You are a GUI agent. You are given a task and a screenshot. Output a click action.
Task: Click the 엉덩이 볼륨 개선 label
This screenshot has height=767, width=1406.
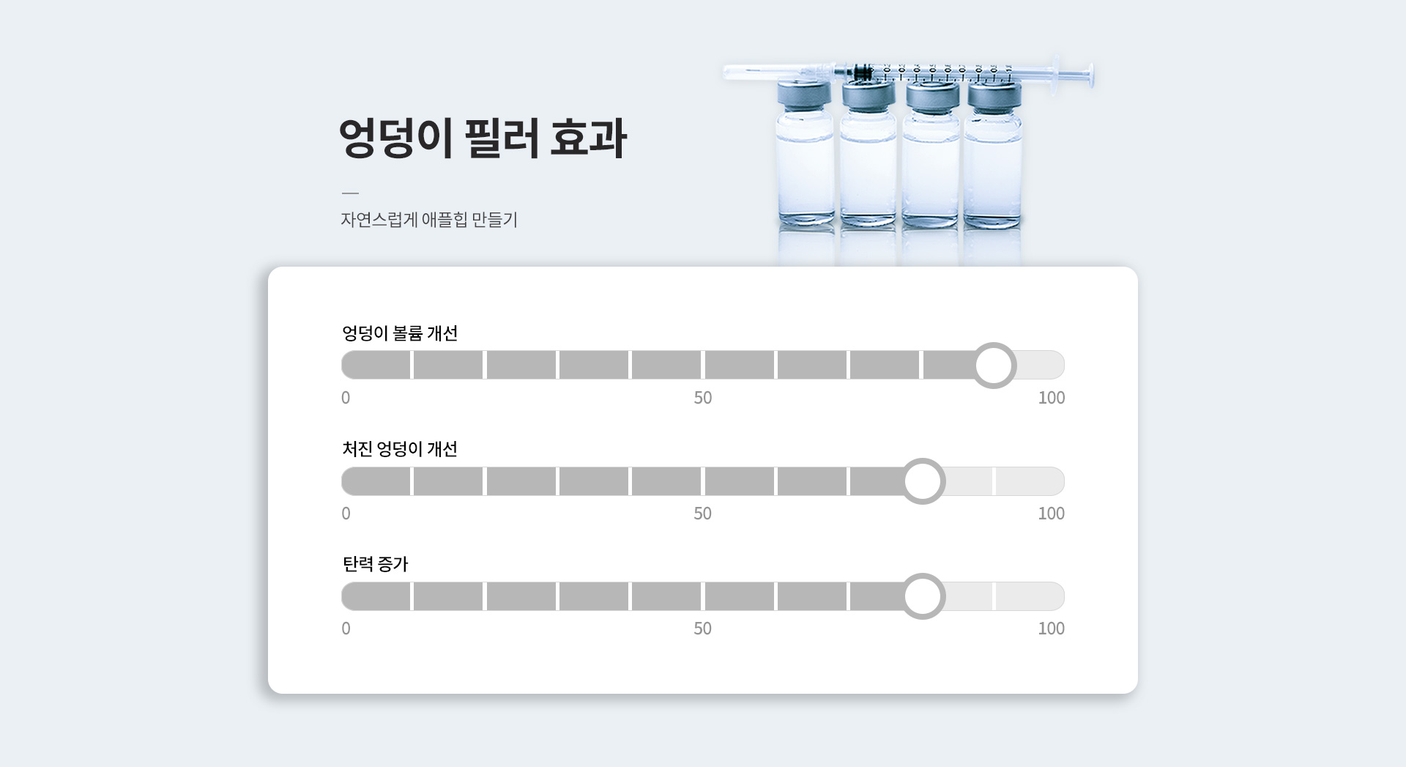click(400, 333)
